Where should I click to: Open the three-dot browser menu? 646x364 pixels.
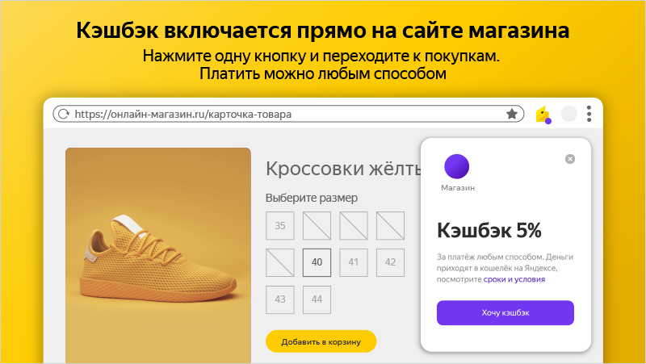click(x=589, y=114)
